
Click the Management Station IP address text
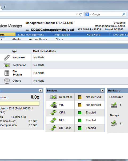[65, 23]
